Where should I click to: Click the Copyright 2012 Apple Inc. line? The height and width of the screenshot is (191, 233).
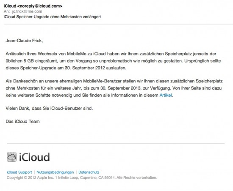82,177
